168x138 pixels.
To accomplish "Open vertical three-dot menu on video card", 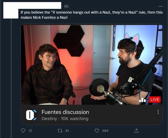I will [x=158, y=112].
